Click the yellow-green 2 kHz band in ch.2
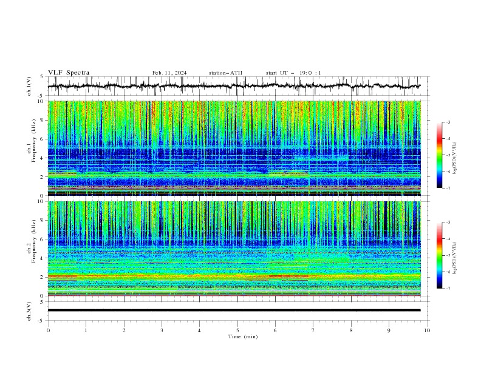 coord(234,277)
